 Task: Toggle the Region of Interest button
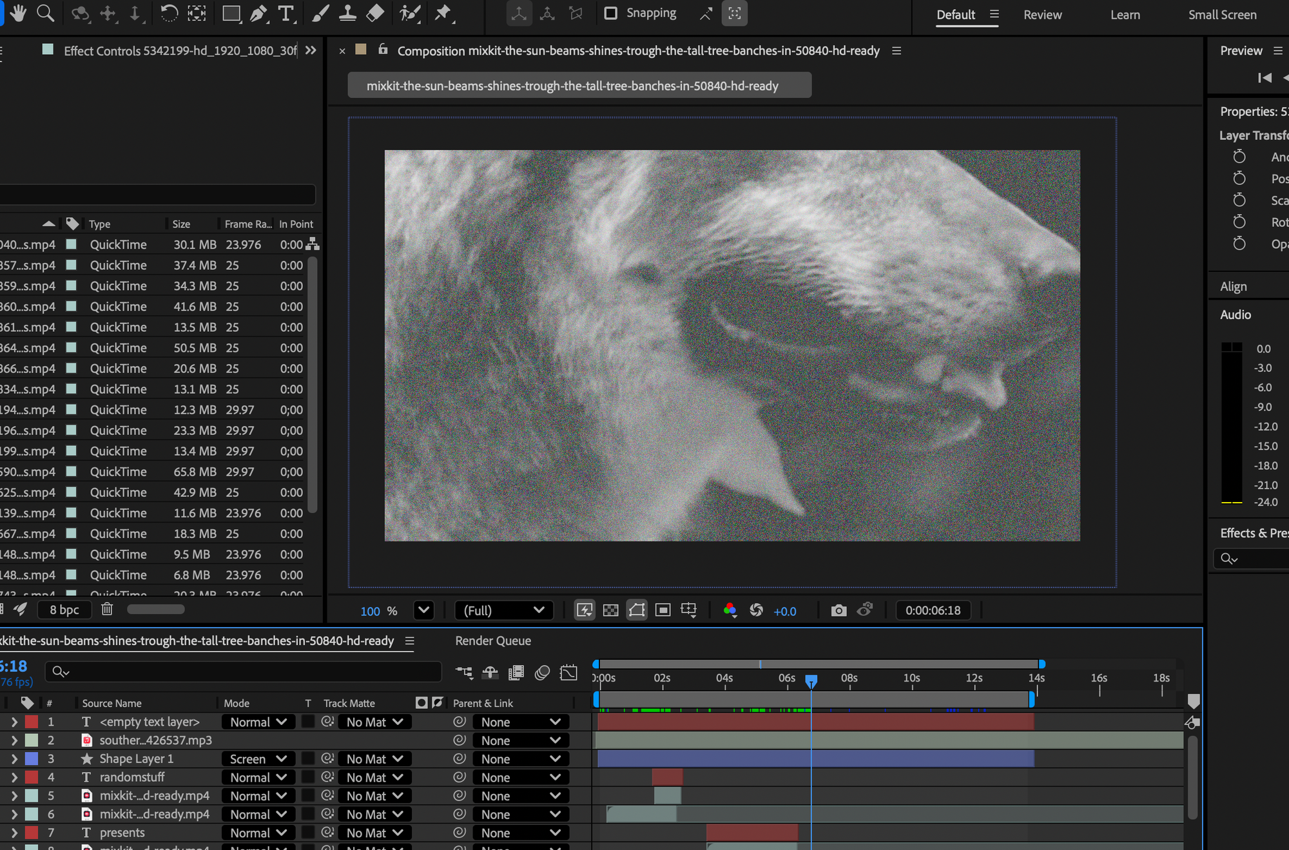click(663, 610)
